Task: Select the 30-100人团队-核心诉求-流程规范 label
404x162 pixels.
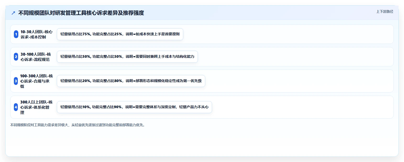Action: click(36, 57)
